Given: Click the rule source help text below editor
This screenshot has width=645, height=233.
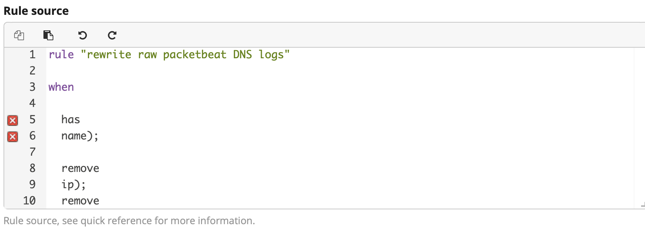Looking at the screenshot, I should pos(129,221).
